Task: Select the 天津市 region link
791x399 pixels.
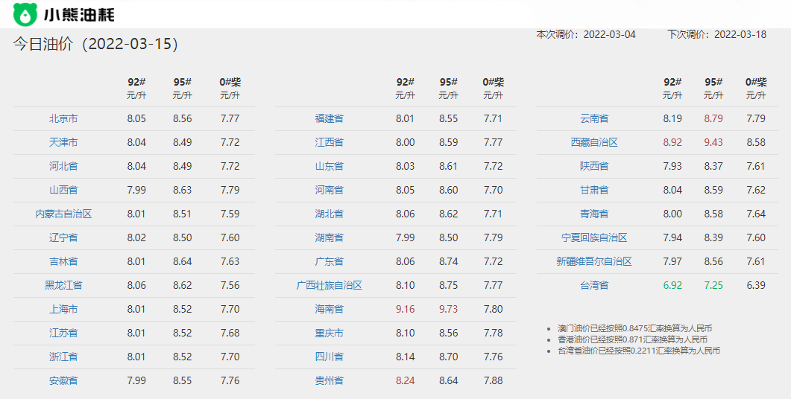Action: tap(63, 142)
